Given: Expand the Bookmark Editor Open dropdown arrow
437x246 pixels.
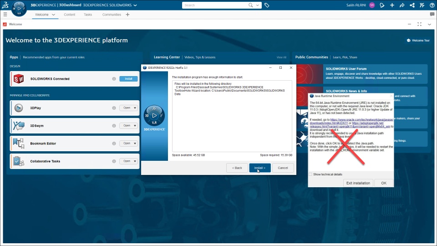Looking at the screenshot, I should (x=135, y=143).
